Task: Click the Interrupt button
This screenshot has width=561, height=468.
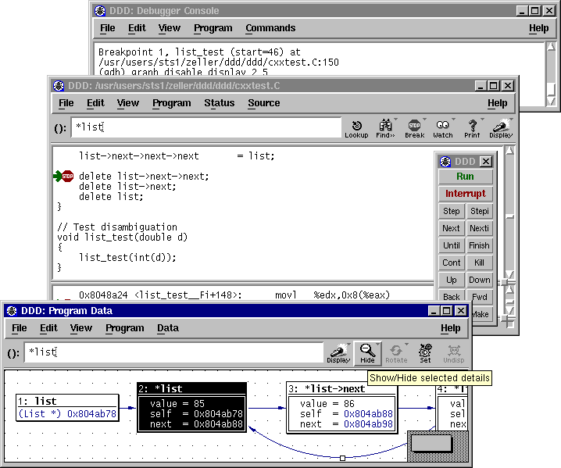Action: pos(466,194)
